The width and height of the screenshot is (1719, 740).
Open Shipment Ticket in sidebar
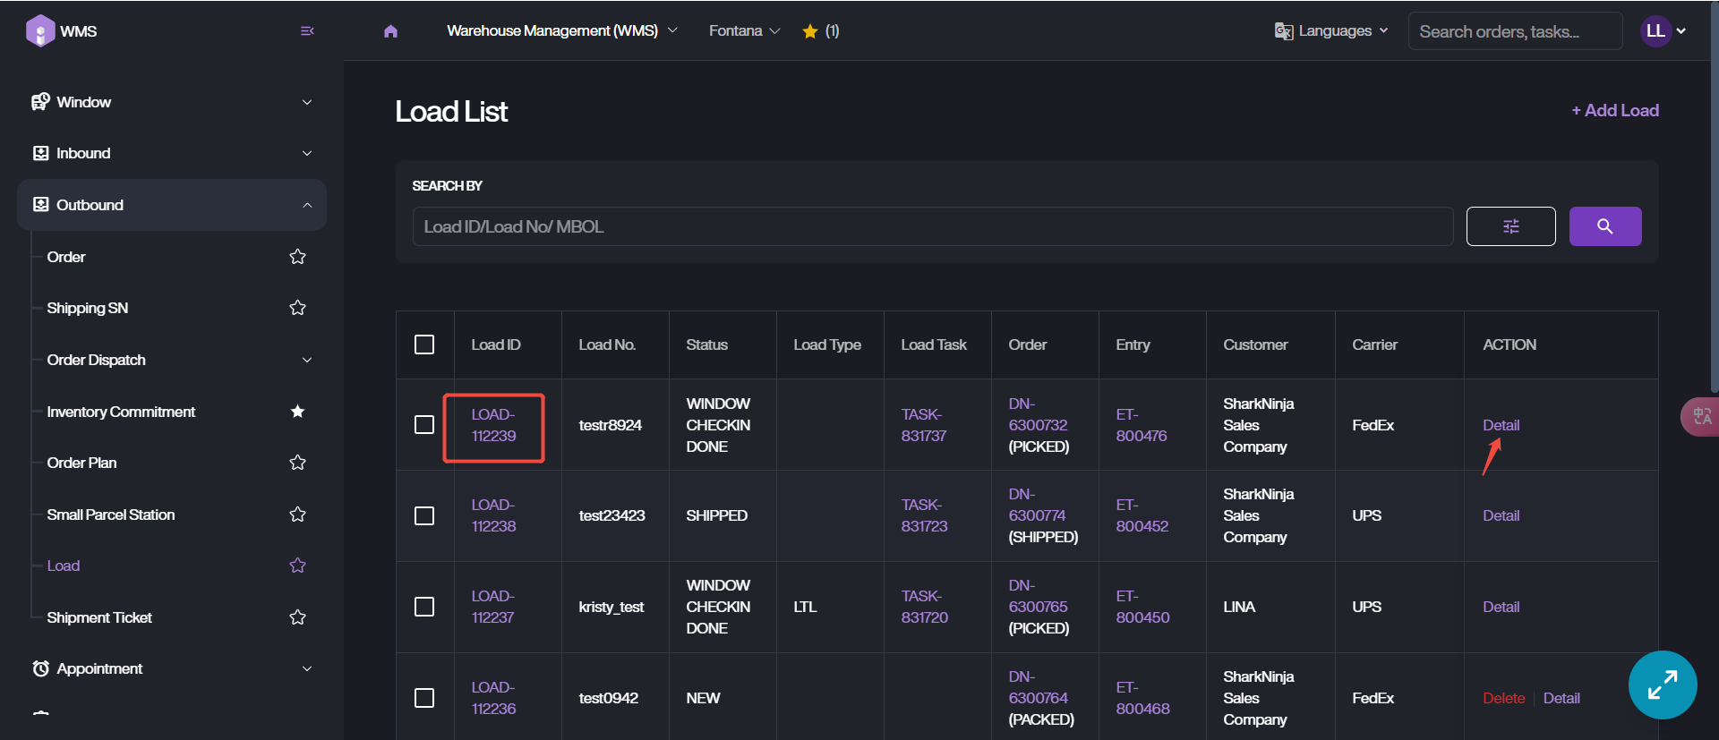pos(99,617)
